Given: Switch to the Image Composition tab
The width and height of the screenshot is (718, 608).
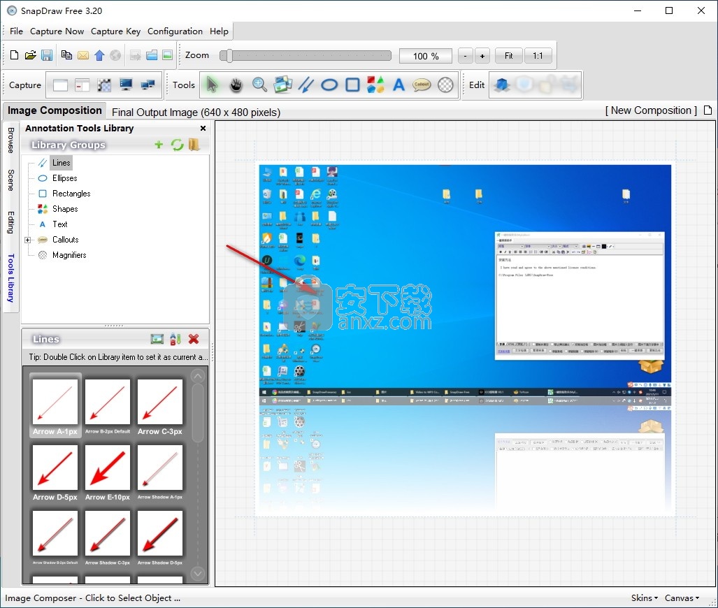Looking at the screenshot, I should coord(55,110).
